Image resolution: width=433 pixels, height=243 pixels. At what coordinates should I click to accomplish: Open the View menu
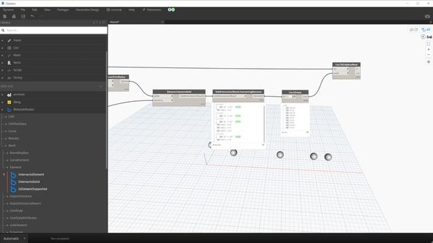click(x=47, y=9)
